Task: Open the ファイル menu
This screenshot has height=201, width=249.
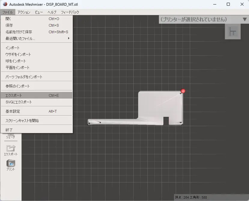Action: pyautogui.click(x=8, y=12)
